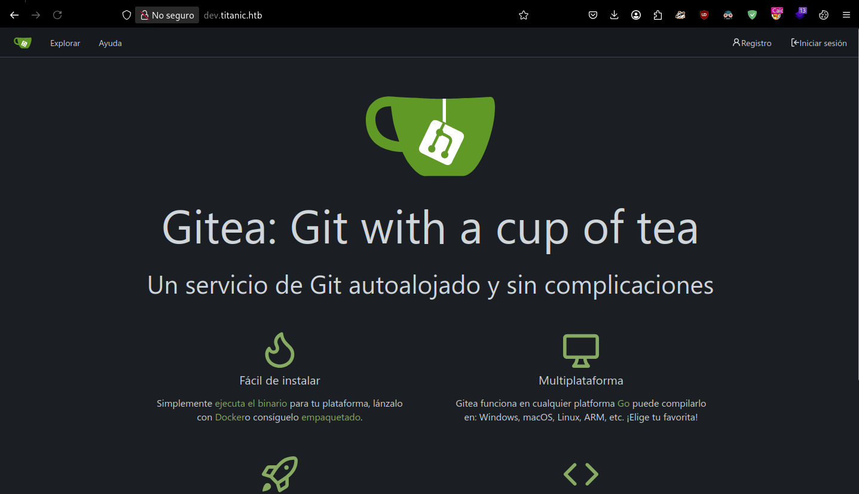Screen dimensions: 859x494
Task: Click the Gitea logo in navbar
Action: click(x=23, y=43)
